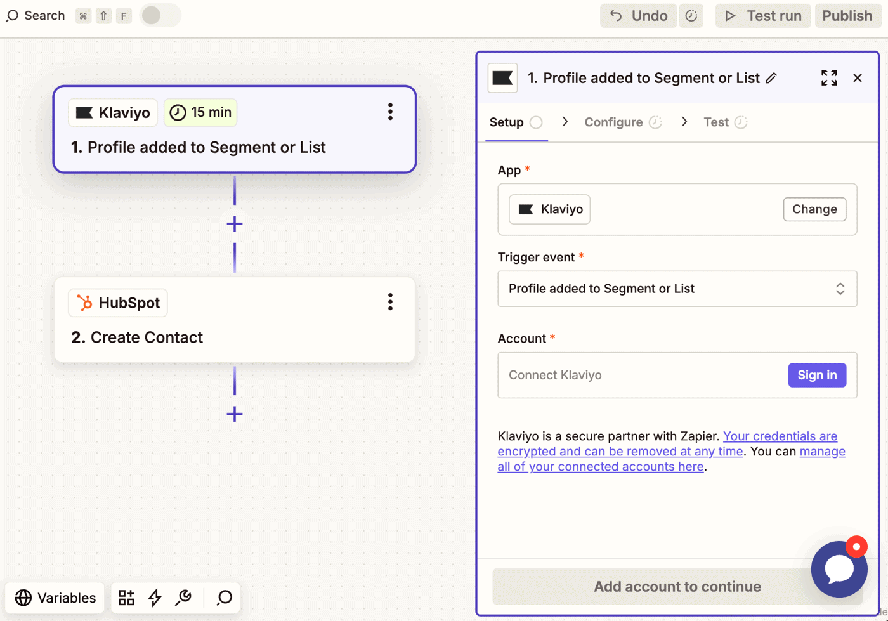Select the Klaviyo trigger step title text
This screenshot has width=888, height=621.
pos(199,147)
